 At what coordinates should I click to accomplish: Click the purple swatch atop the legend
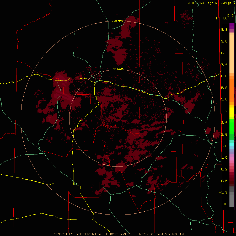click(232, 26)
